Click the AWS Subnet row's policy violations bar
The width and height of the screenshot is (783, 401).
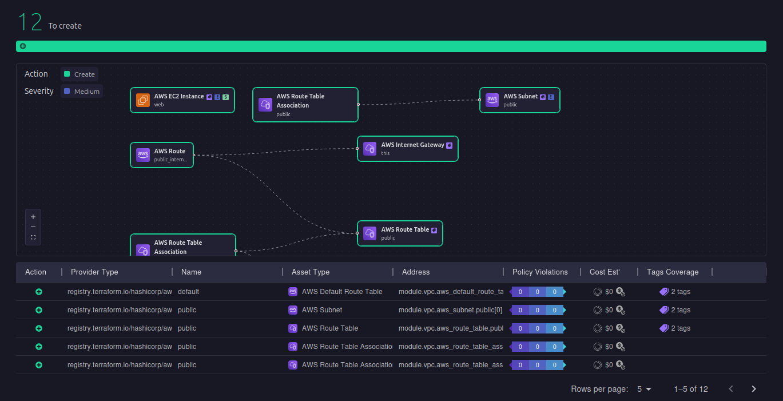[x=538, y=310]
